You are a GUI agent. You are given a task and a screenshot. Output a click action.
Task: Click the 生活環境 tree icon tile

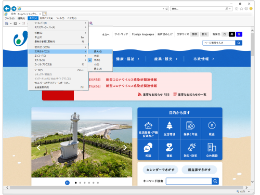170,128
